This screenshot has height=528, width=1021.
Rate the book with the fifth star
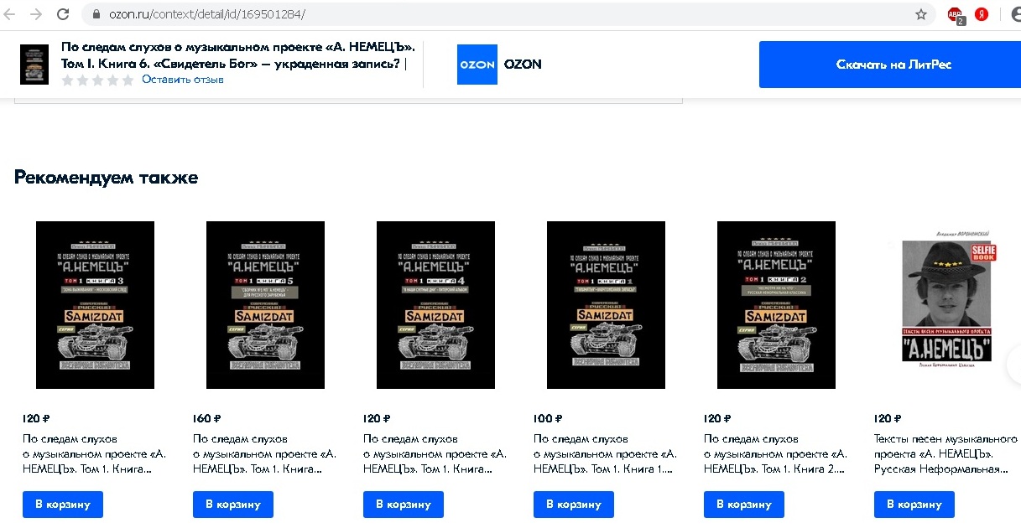point(128,80)
